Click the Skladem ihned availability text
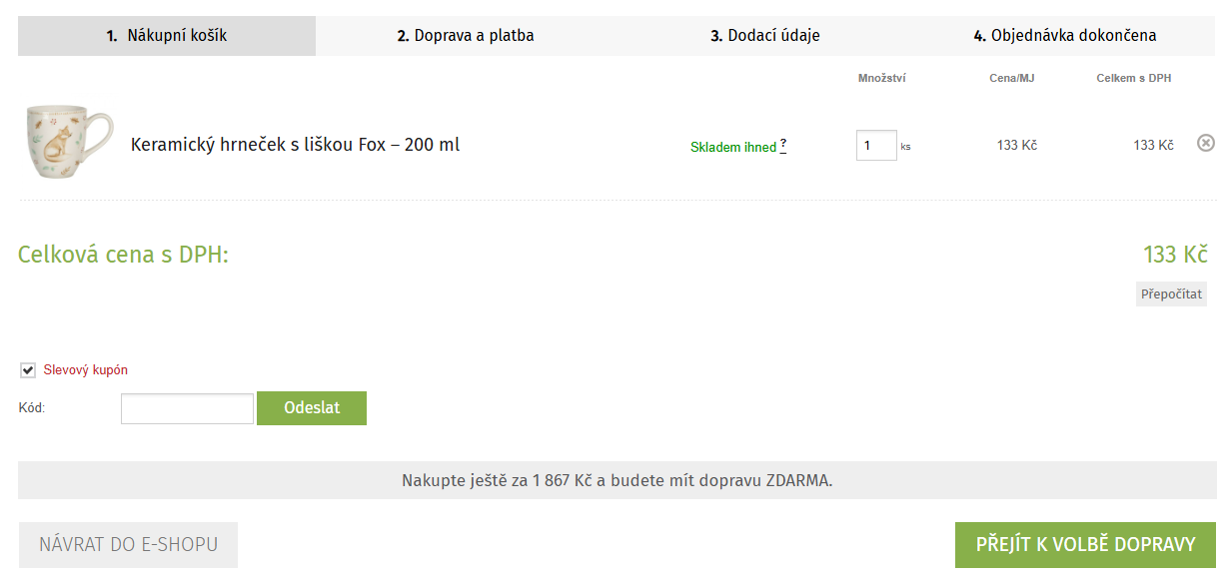Screen dimensions: 1231x581 (x=732, y=147)
